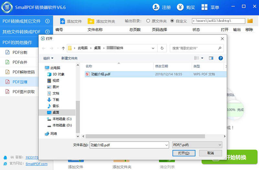This screenshot has height=170, width=259.
Task: Click 此电脑 in the address breadcrumb
Action: 83,48
